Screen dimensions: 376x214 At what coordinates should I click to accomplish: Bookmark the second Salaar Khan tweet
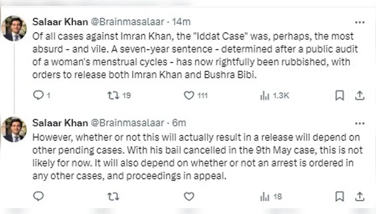339,196
